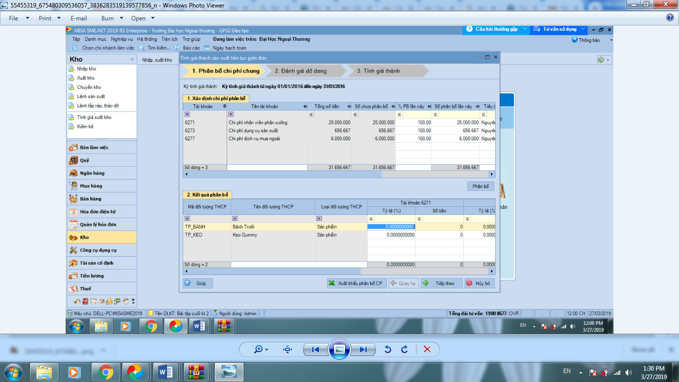Select the Đánh giá dở dang step tab
The height and width of the screenshot is (382, 679).
point(300,71)
